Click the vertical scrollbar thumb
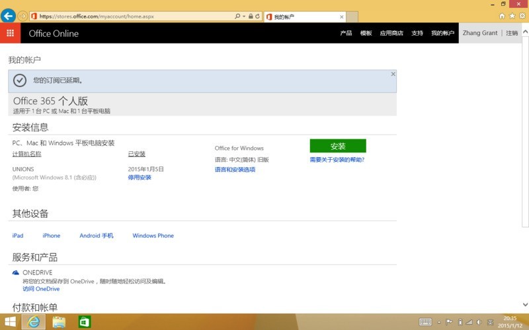Image resolution: width=529 pixels, height=330 pixels. (525, 131)
